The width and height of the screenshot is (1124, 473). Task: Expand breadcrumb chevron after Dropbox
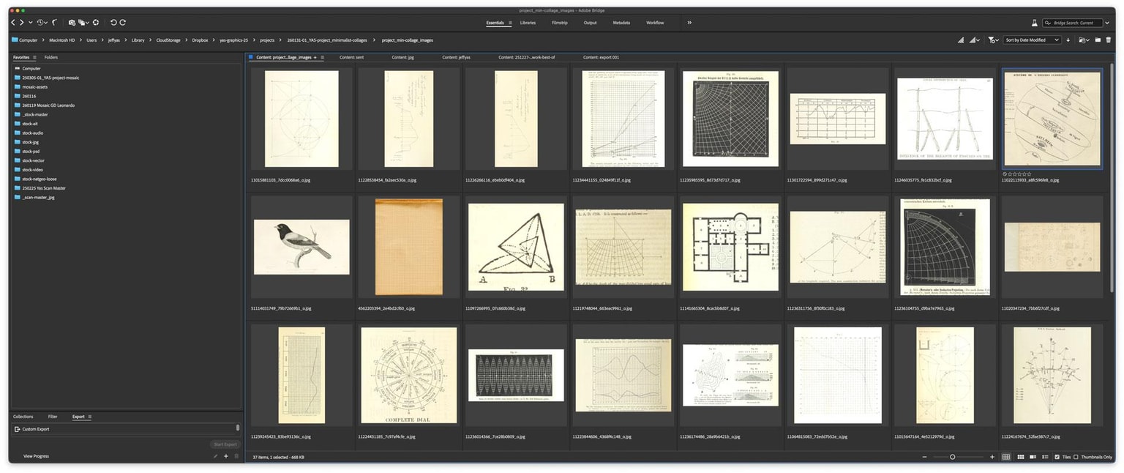[214, 40]
